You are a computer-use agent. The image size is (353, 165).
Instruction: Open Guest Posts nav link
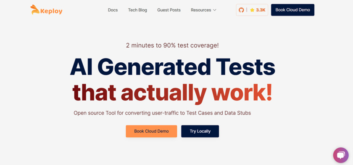click(x=169, y=10)
